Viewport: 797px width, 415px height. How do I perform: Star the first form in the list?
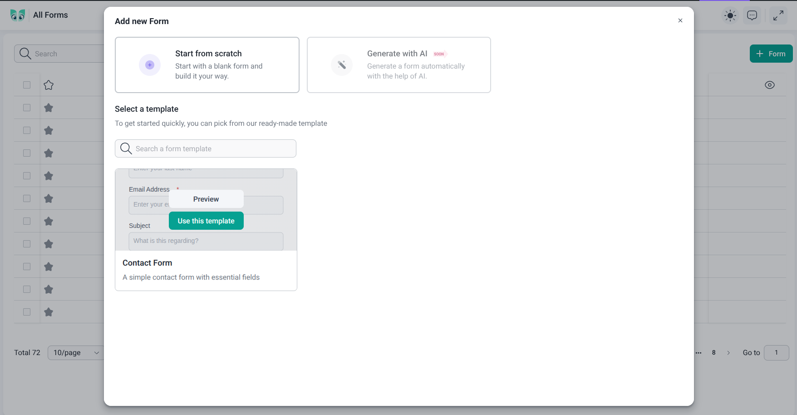coord(49,108)
